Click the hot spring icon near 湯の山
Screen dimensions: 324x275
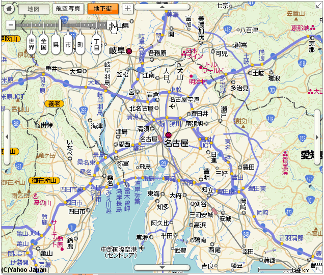[35, 195]
